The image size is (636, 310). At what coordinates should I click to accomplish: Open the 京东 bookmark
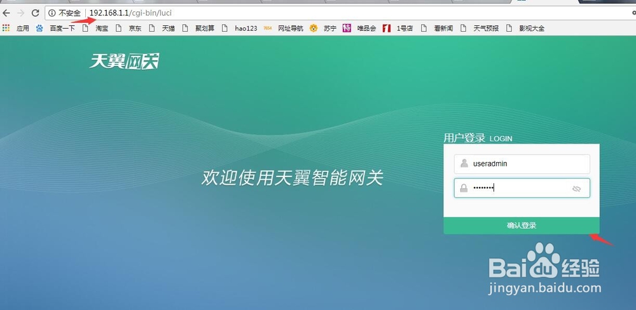click(x=129, y=29)
